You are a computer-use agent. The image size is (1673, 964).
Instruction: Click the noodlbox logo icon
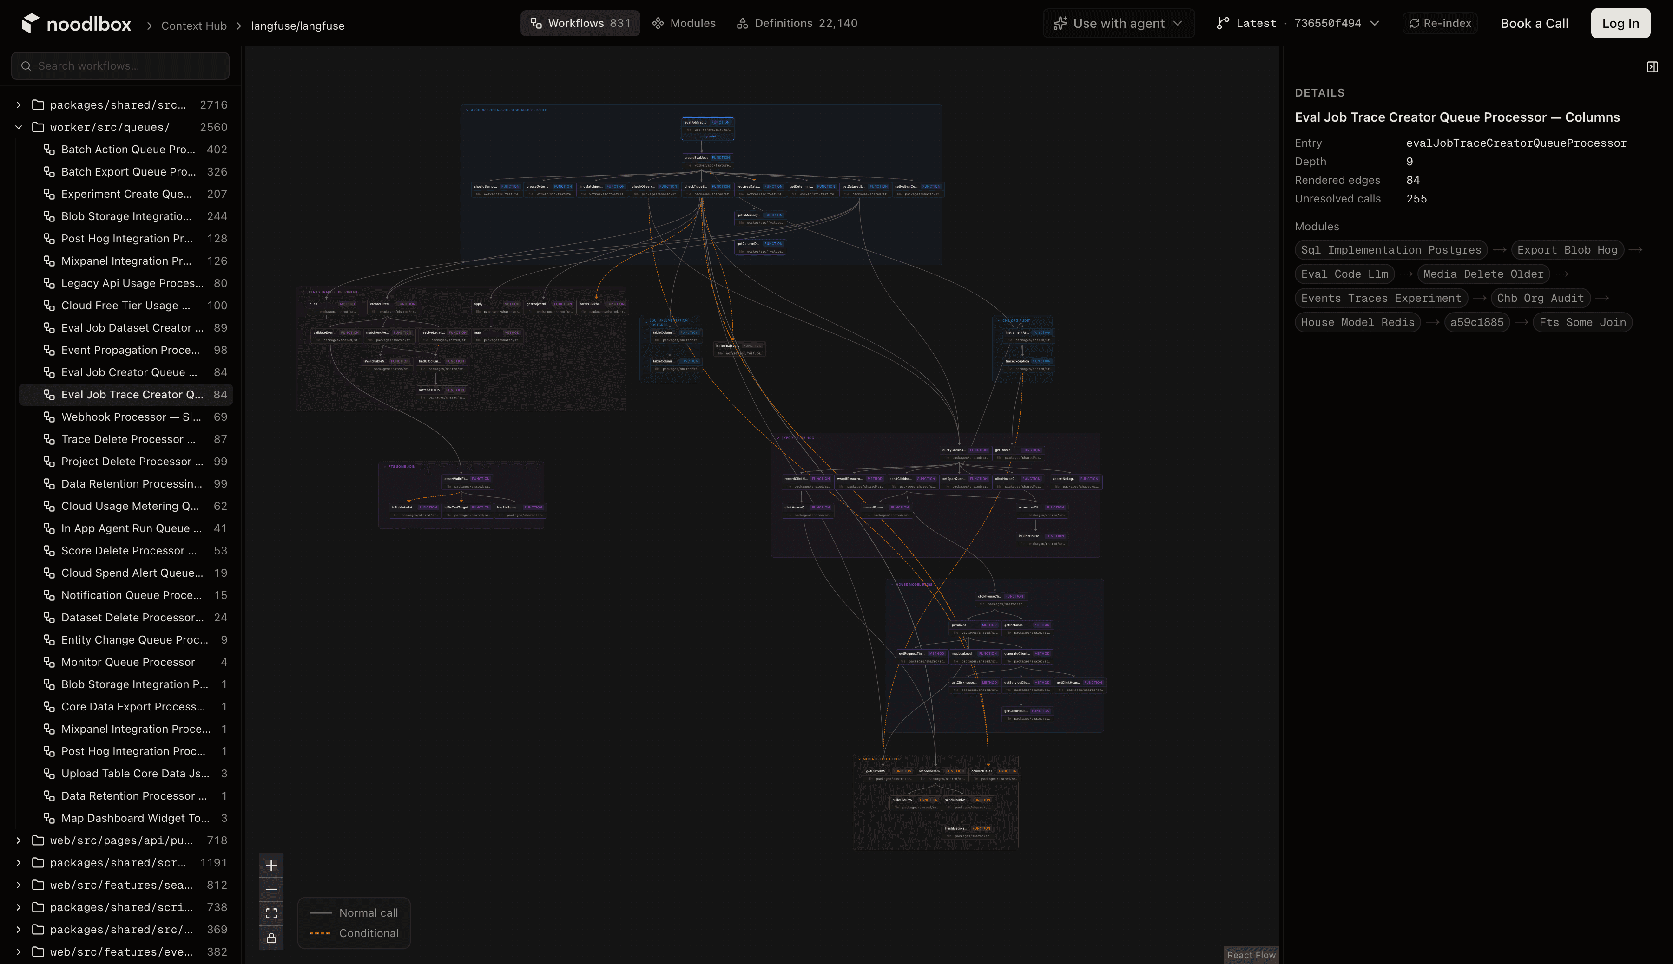point(31,23)
